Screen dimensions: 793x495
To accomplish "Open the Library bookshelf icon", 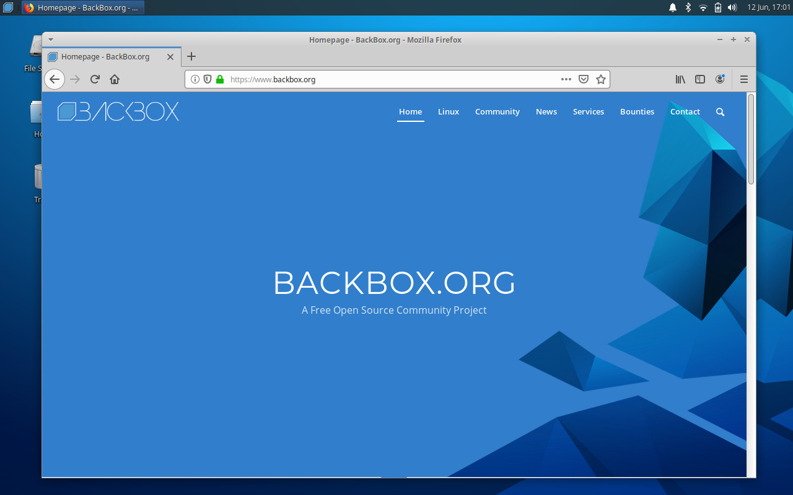I will pyautogui.click(x=680, y=79).
